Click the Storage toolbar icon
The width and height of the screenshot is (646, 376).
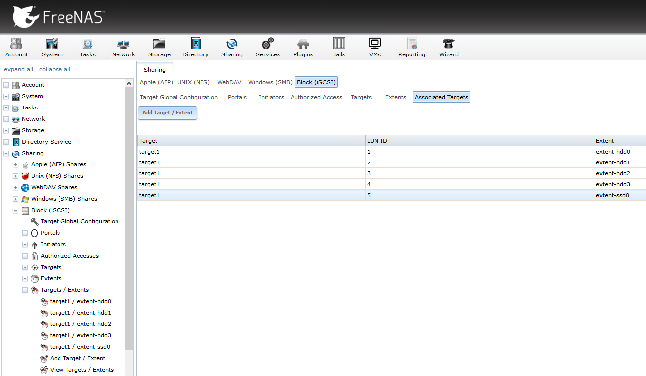(159, 47)
